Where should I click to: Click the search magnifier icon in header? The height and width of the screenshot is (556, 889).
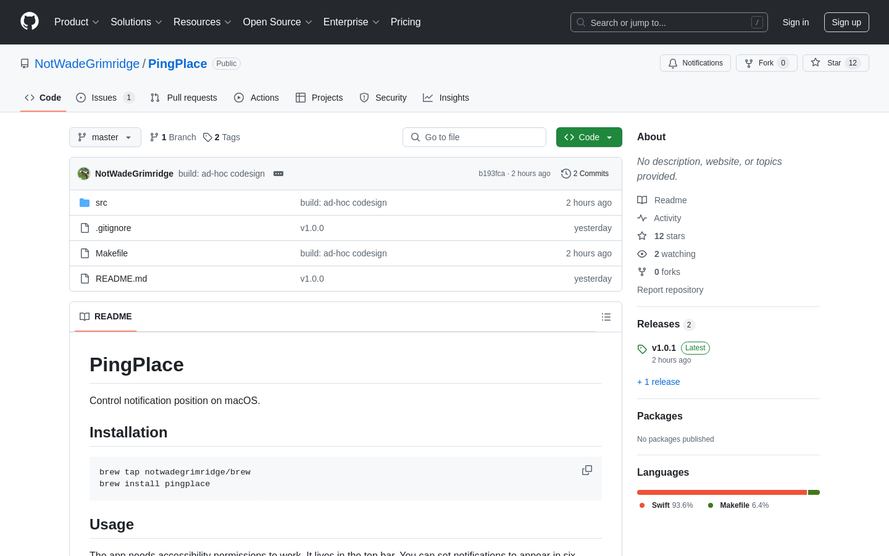(x=581, y=22)
